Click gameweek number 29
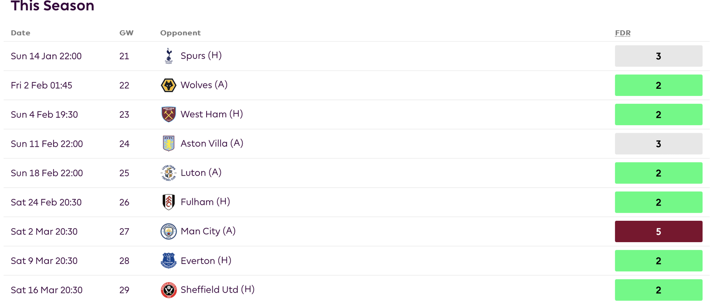 [124, 290]
